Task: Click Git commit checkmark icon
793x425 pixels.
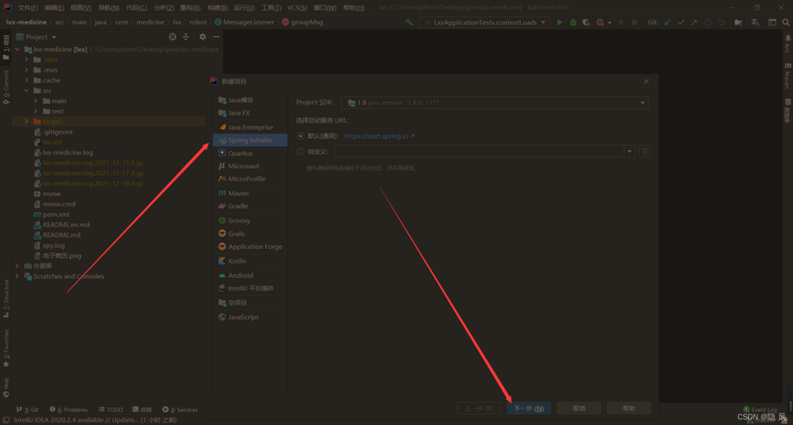Action: [681, 22]
